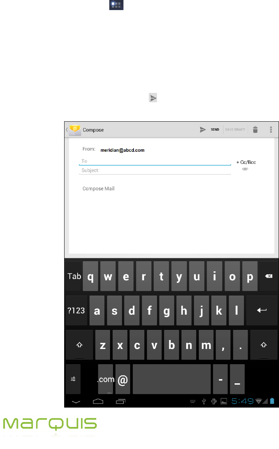Tap the w key
Screen dimensions: 279x449
(x=108, y=276)
